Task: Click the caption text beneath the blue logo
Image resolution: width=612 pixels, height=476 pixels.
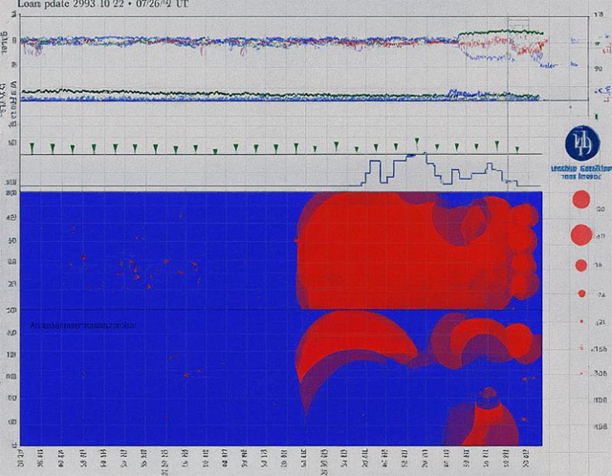Action: pos(577,172)
